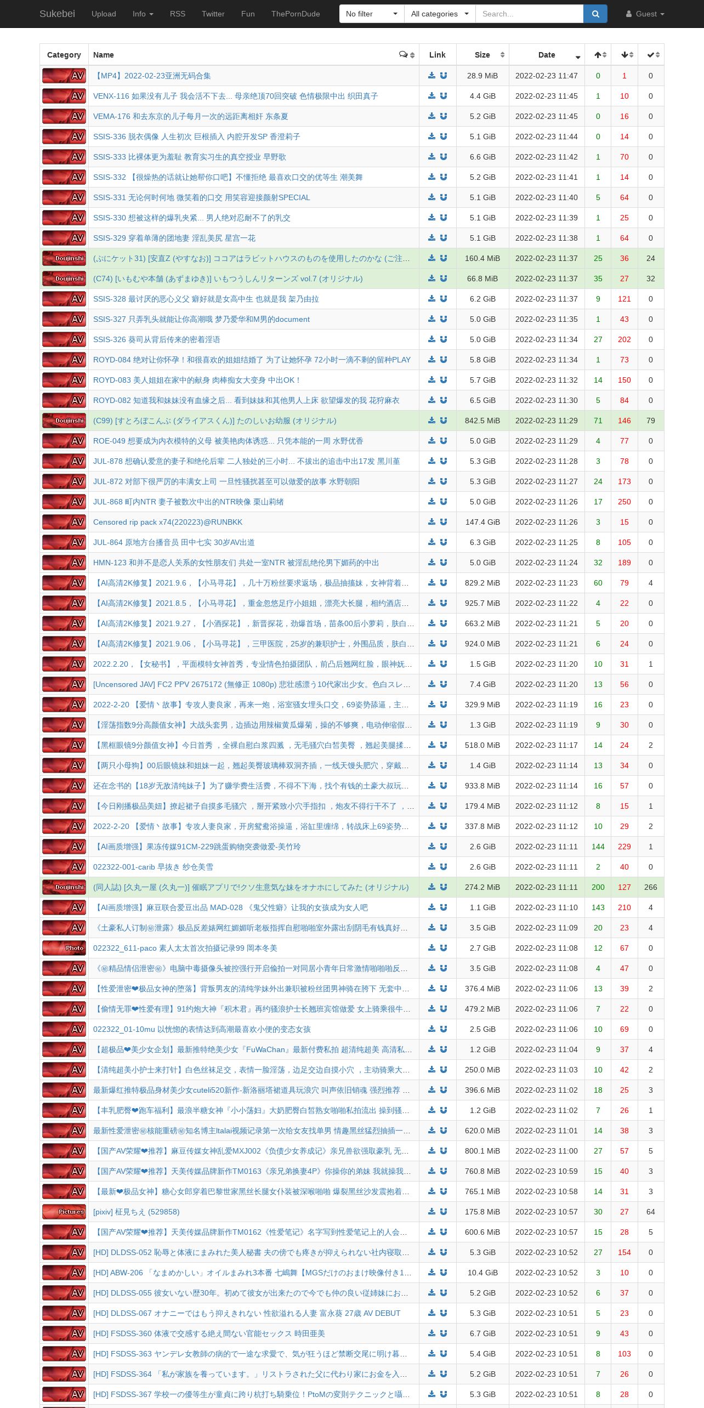The width and height of the screenshot is (704, 1408).
Task: Open magnet link for HMN-123 row
Action: [x=444, y=563]
